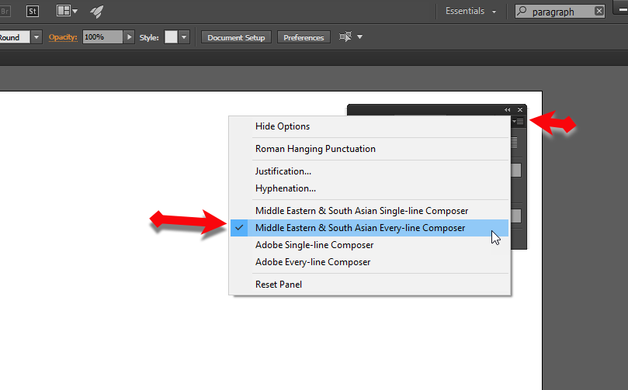Screen dimensions: 628x390
Task: Open the Style dropdown arrow
Action: (x=185, y=37)
